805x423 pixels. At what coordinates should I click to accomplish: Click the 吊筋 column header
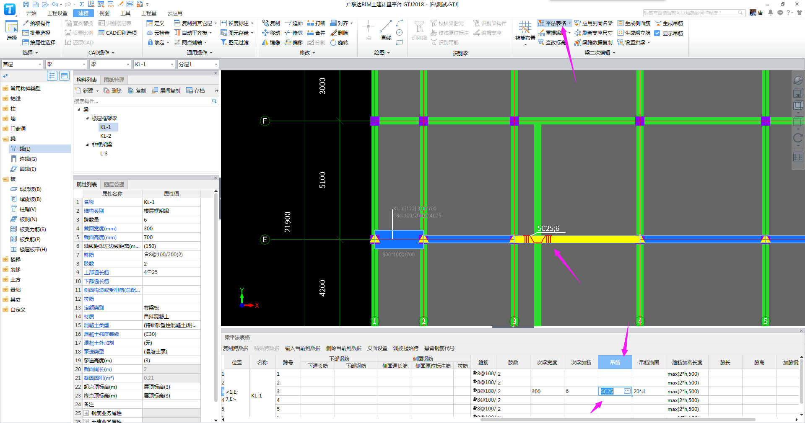point(615,363)
